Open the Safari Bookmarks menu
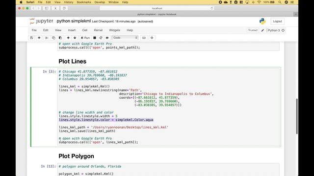The image size is (314, 176). coord(84,2)
